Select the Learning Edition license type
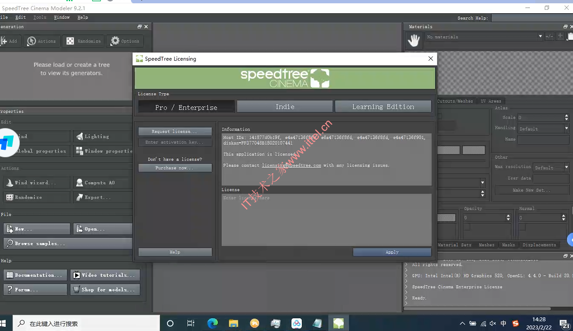The height and width of the screenshot is (331, 573). 383,106
